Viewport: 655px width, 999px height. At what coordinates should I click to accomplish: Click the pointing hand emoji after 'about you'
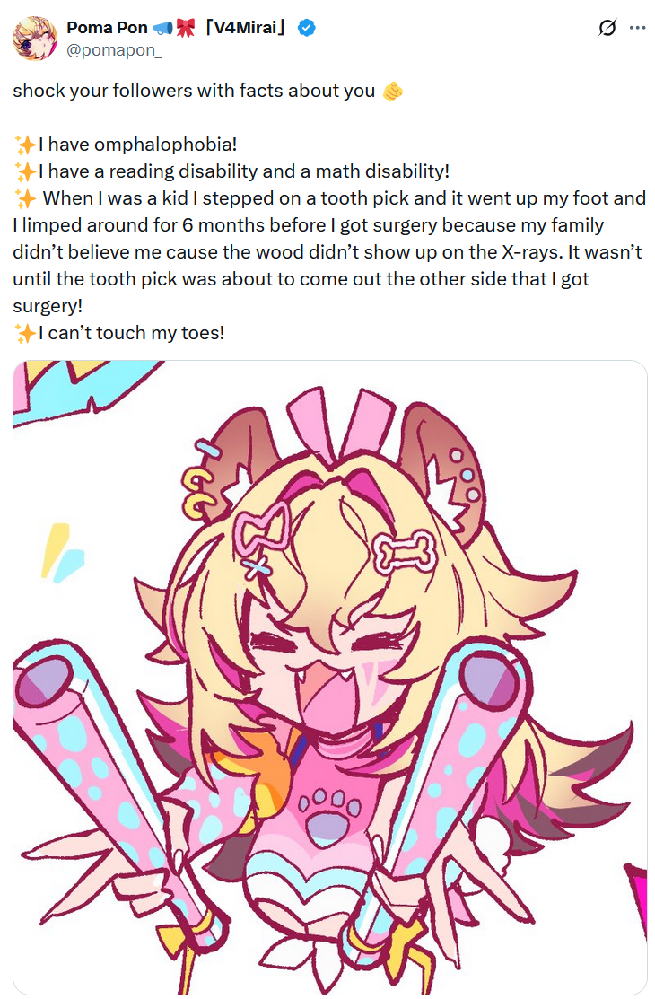[x=392, y=92]
